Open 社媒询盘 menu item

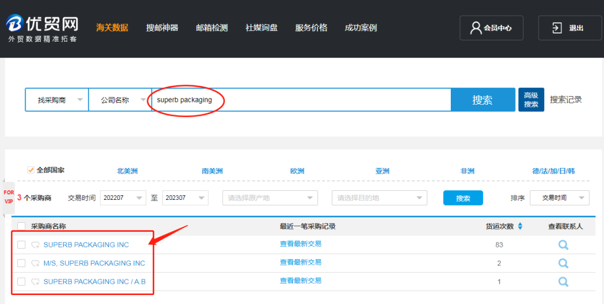262,28
